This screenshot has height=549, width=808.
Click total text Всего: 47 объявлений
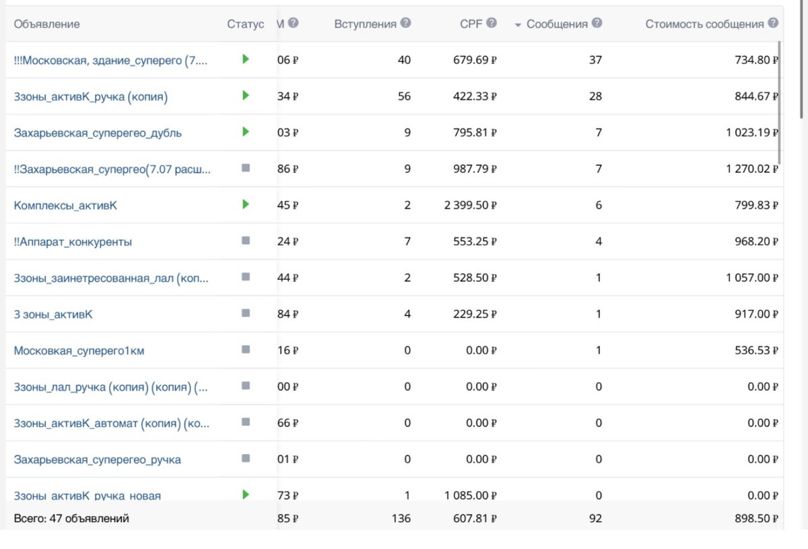click(71, 519)
